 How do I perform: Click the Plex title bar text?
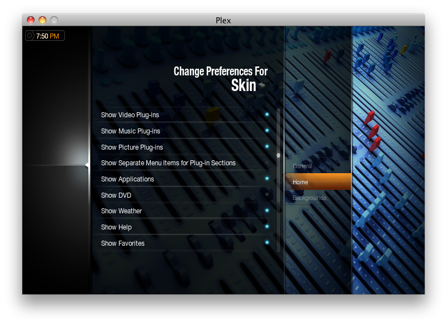pyautogui.click(x=223, y=21)
